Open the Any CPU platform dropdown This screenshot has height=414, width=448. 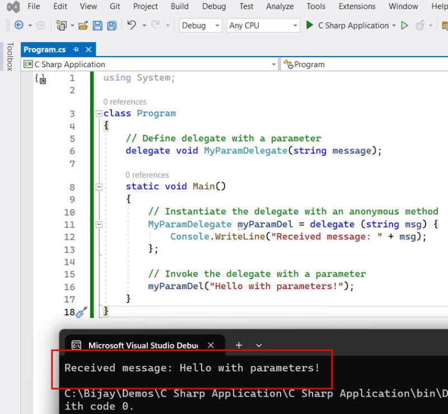click(263, 25)
